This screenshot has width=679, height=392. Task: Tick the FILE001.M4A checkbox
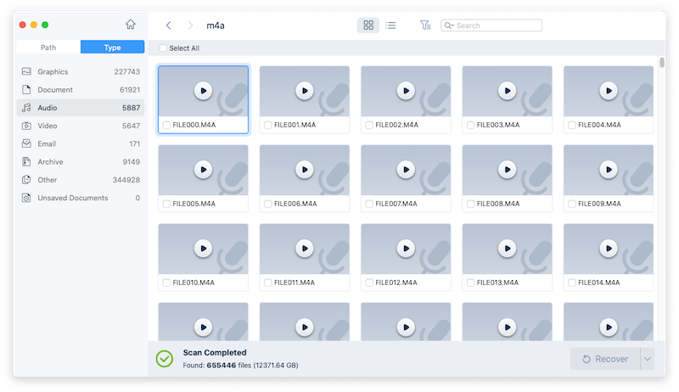[268, 125]
